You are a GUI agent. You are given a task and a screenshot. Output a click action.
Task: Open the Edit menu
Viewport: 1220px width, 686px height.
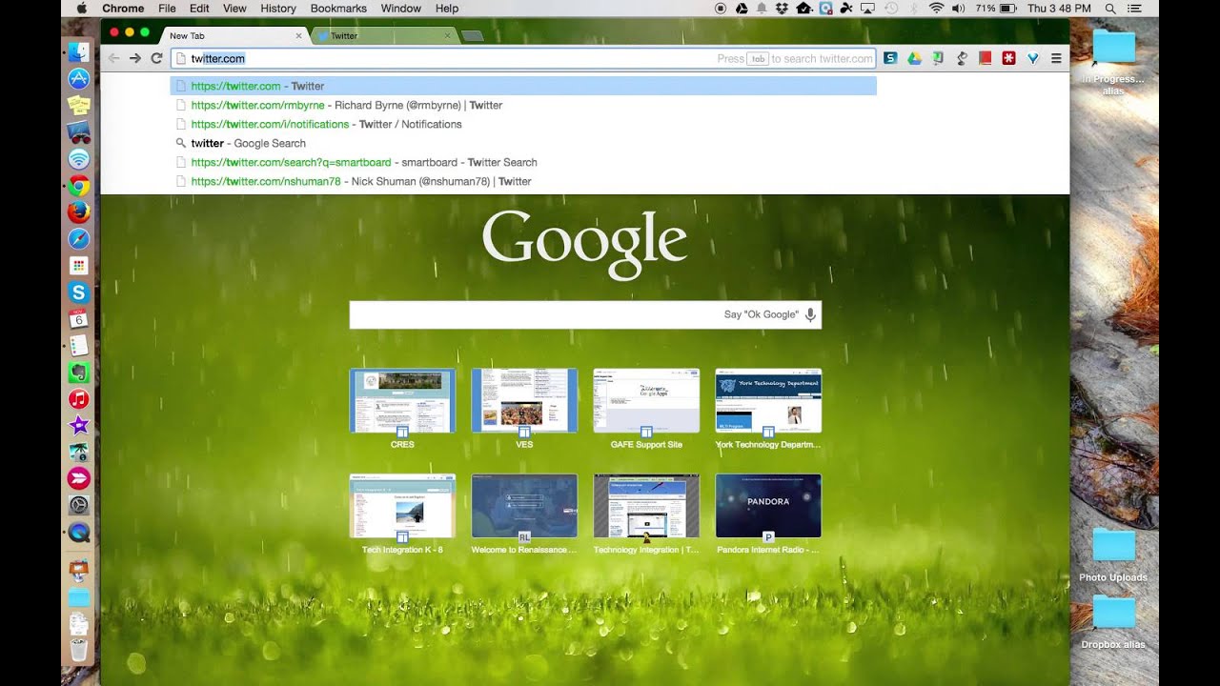(199, 9)
